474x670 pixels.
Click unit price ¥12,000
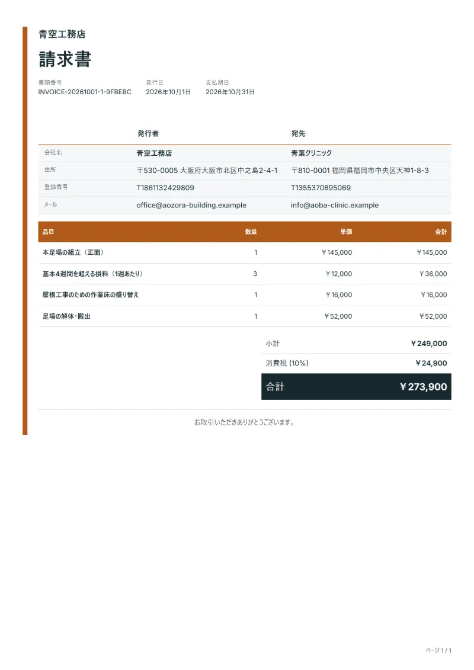(x=339, y=274)
